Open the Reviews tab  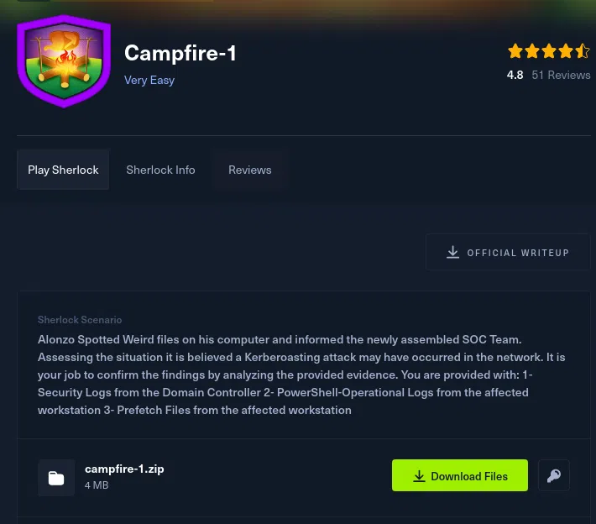[249, 170]
